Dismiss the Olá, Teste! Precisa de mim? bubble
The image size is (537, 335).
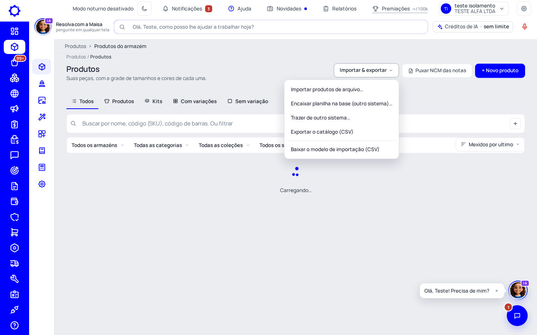(497, 291)
